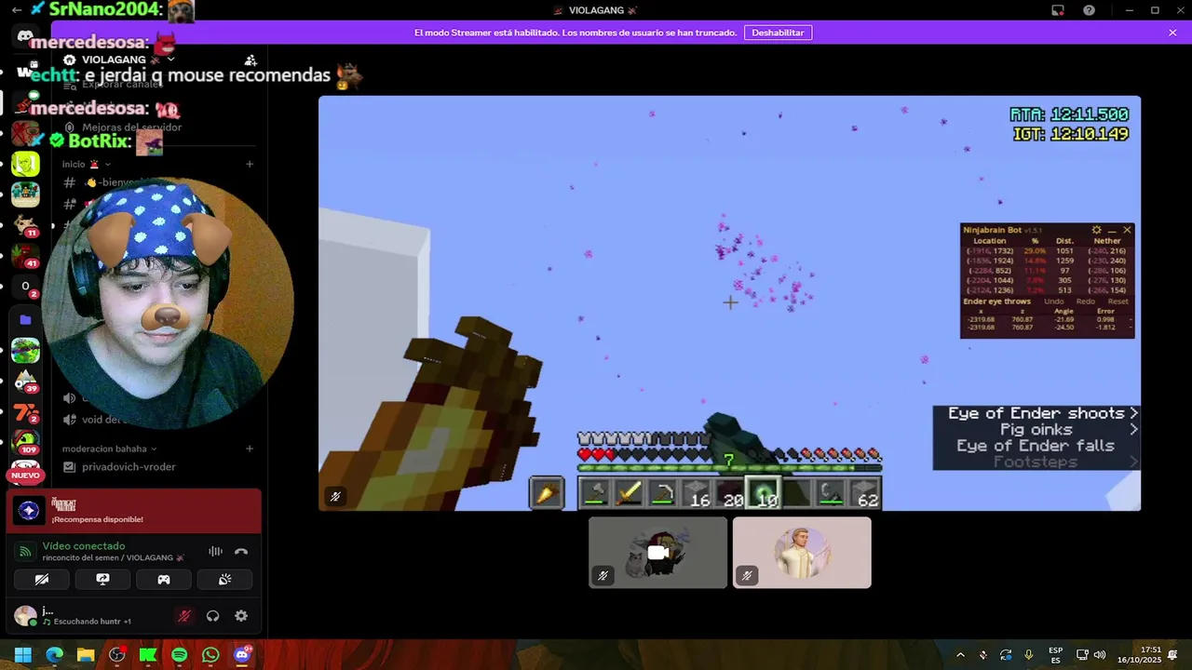Open WhatsApp from the taskbar
Viewport: 1192px width, 670px height.
click(x=210, y=655)
